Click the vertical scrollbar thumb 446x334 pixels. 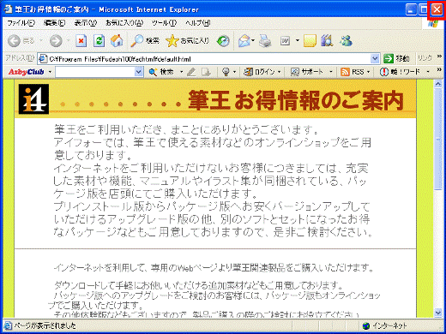(438, 139)
